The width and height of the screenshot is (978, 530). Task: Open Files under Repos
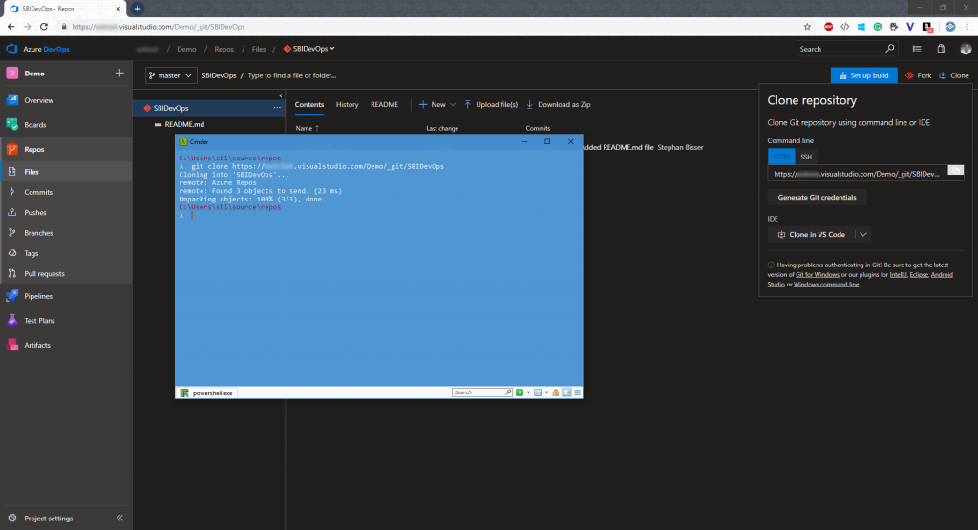[x=32, y=172]
